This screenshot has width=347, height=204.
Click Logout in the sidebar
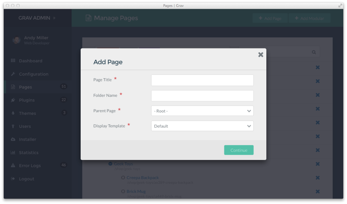tap(26, 179)
